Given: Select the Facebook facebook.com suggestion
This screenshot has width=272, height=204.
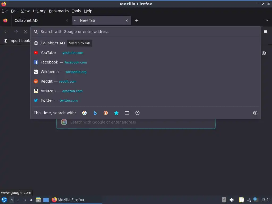Looking at the screenshot, I should 146,62.
